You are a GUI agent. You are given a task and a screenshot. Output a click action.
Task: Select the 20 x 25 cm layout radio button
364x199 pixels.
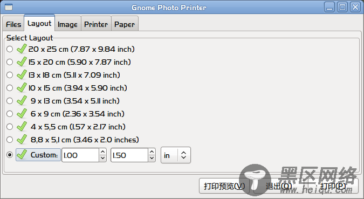tap(10, 49)
